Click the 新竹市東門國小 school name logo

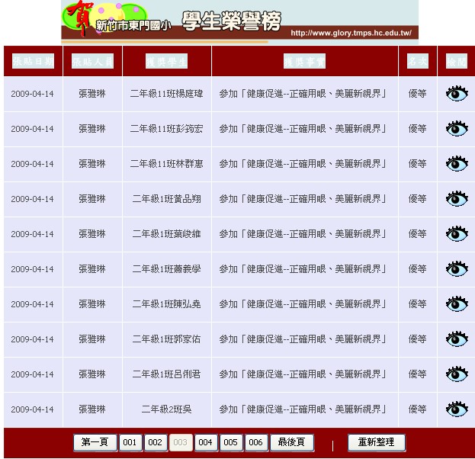[x=133, y=25]
